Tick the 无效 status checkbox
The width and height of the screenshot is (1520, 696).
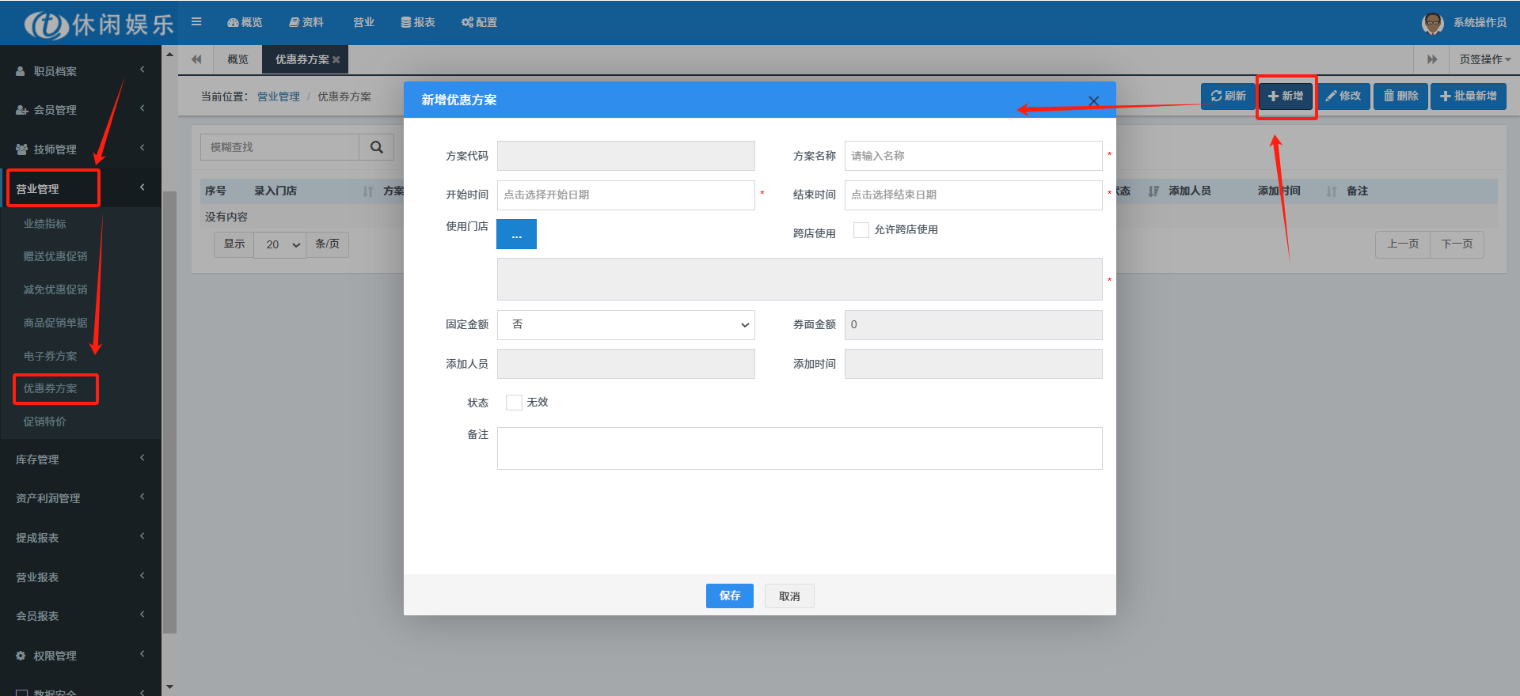coord(514,403)
